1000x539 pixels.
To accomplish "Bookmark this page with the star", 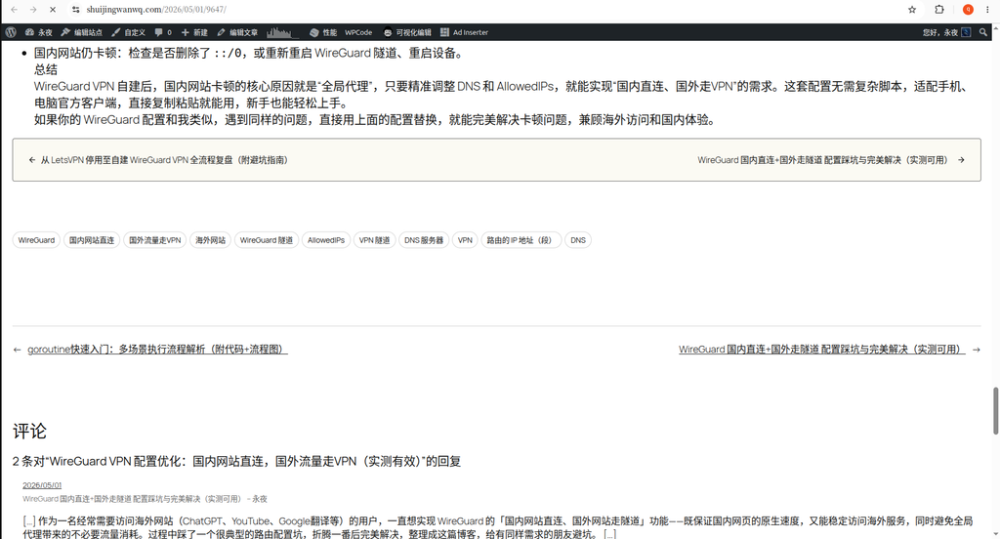I will [x=912, y=10].
